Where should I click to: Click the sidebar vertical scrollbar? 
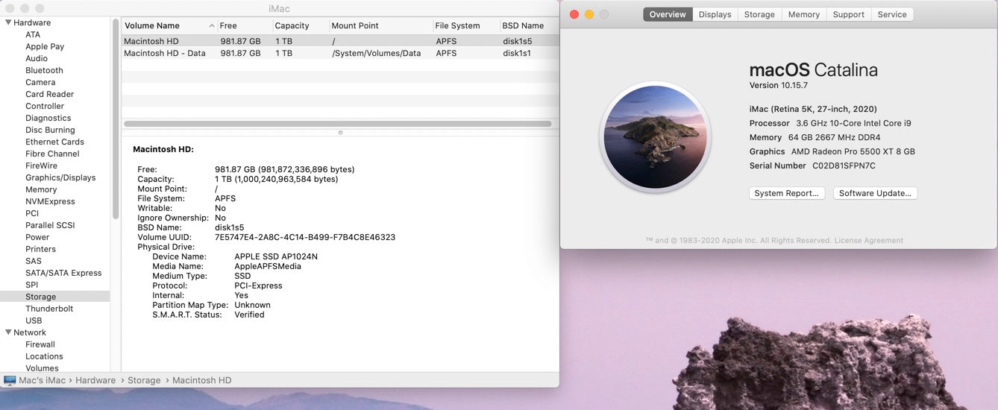pos(116,119)
